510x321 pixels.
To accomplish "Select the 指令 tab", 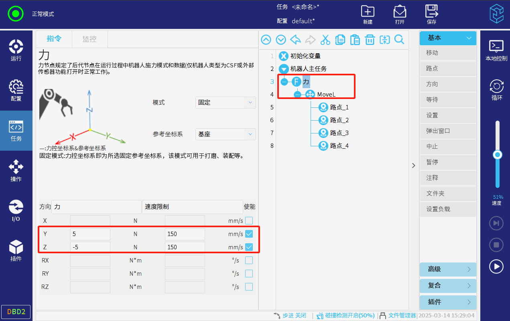I will click(x=54, y=39).
